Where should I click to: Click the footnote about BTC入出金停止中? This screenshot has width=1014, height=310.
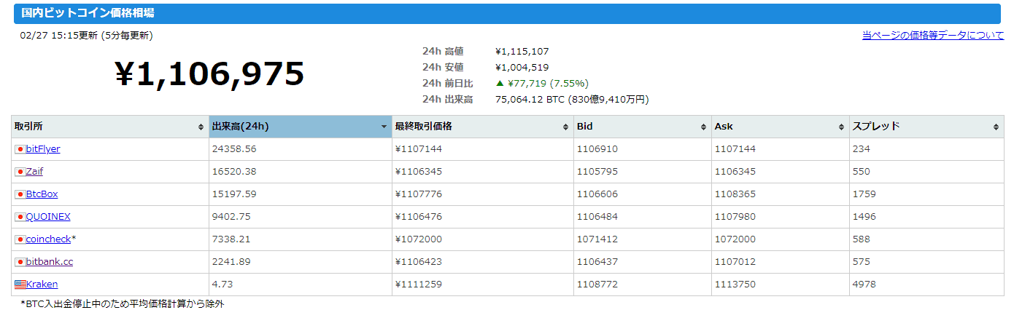click(122, 304)
